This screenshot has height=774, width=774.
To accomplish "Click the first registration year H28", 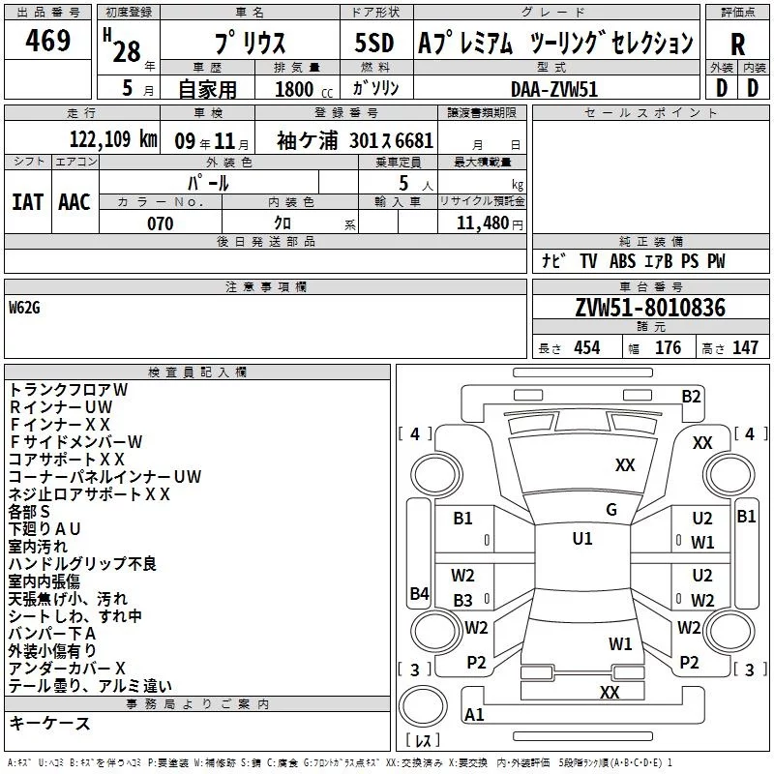I will [122, 46].
